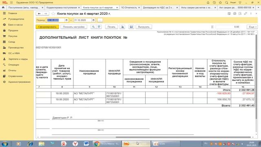Viewport: 261px width, 147px height.
Task: Close the Книга покупок tab
Action: click(117, 8)
